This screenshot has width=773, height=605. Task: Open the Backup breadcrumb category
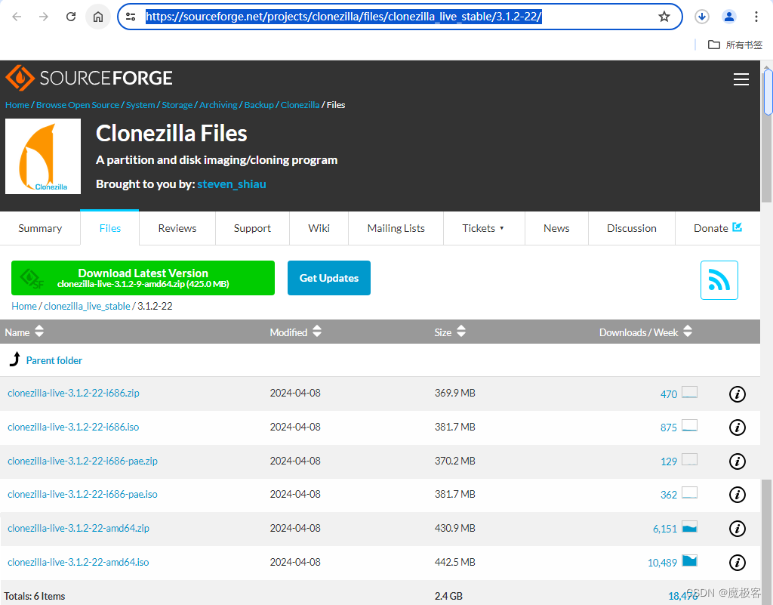[259, 105]
